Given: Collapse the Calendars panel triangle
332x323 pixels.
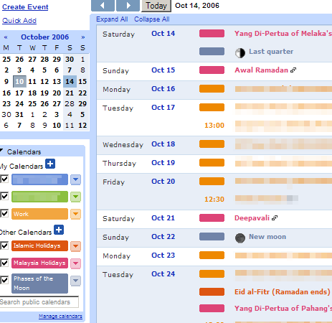Looking at the screenshot, I should point(1,151).
